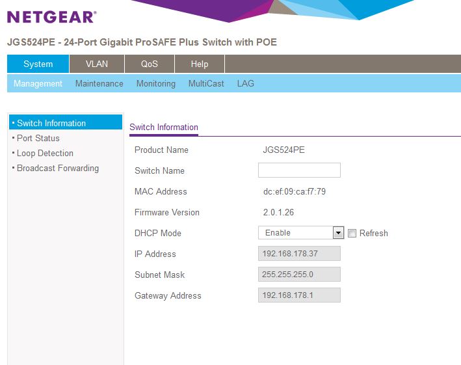Click the NETGEAR logo
Viewport: 461px width, 365px height.
(x=51, y=17)
